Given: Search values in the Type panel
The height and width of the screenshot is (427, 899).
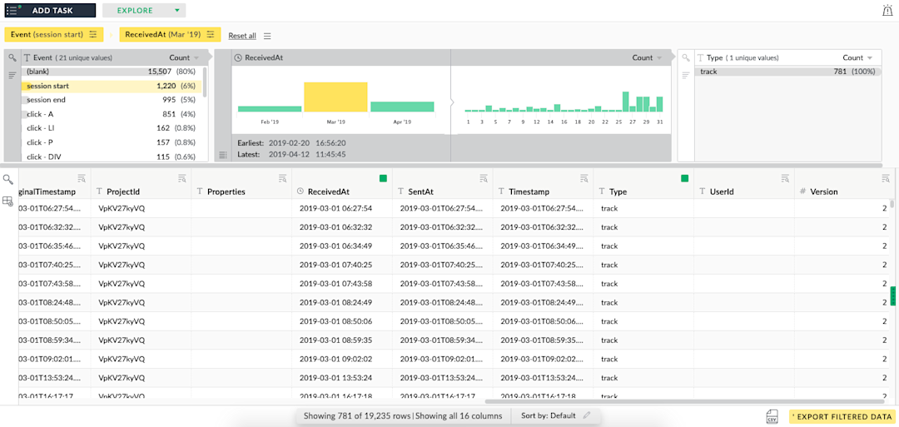Looking at the screenshot, I should click(686, 58).
